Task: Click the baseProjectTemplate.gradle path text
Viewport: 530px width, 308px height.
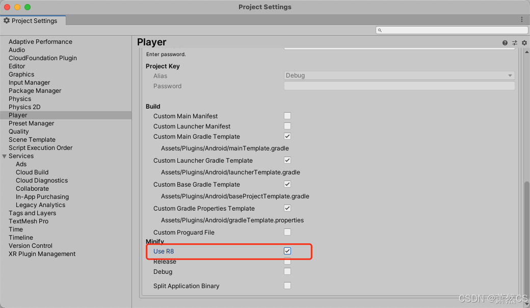Action: (235, 196)
